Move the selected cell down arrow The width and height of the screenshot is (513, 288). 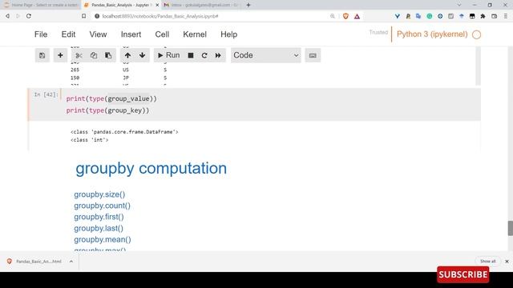pyautogui.click(x=143, y=55)
